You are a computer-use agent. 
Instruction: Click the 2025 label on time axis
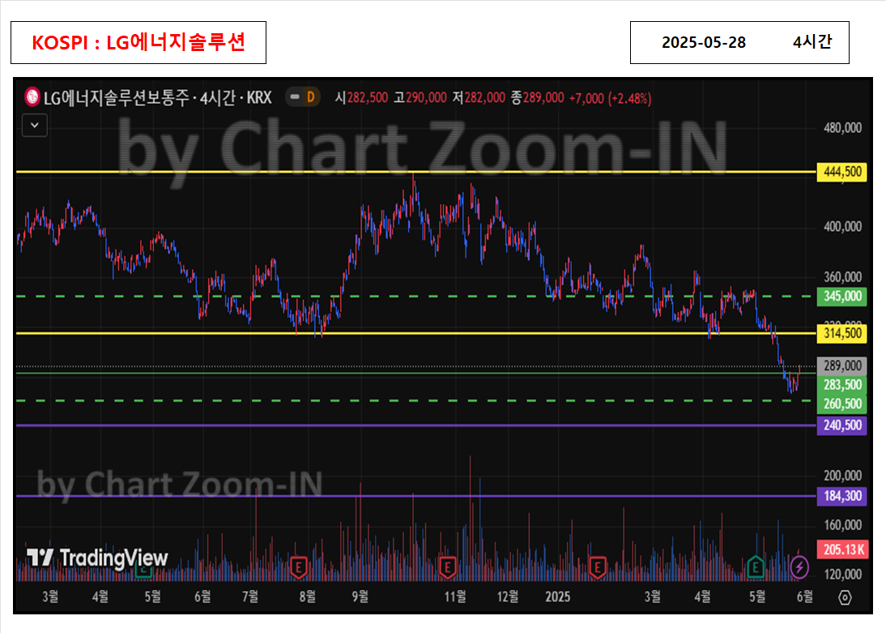click(557, 597)
